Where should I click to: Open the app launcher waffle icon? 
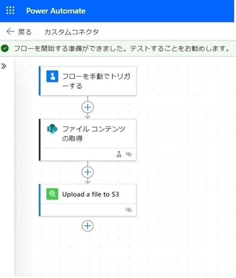(x=10, y=11)
